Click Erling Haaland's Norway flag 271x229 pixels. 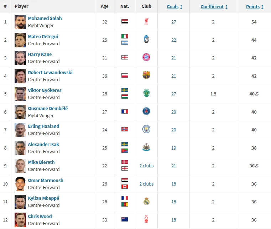125,129
